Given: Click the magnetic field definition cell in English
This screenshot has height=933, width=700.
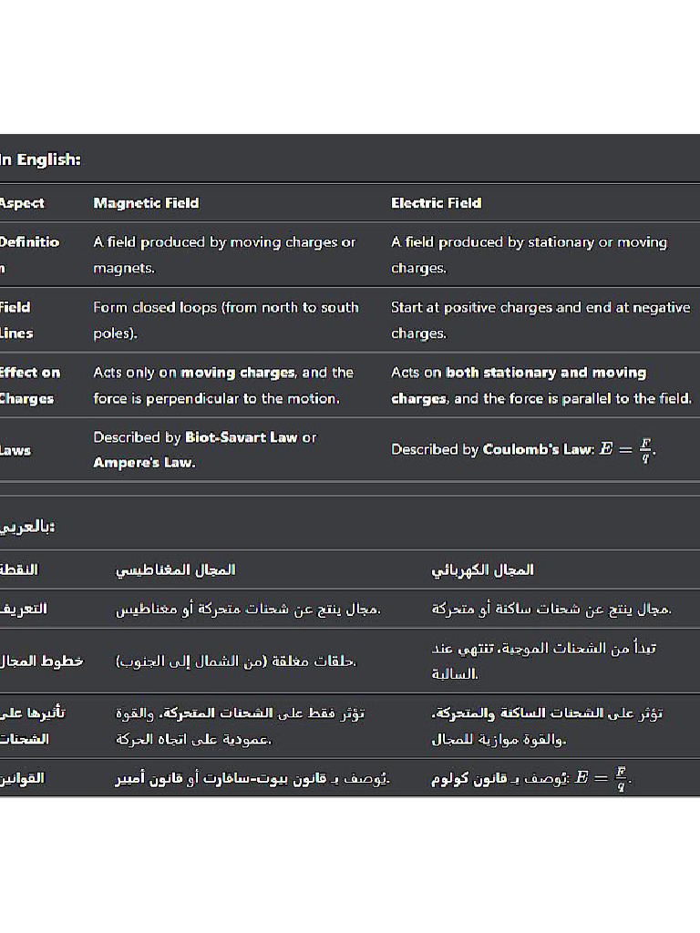Looking at the screenshot, I should 224,255.
